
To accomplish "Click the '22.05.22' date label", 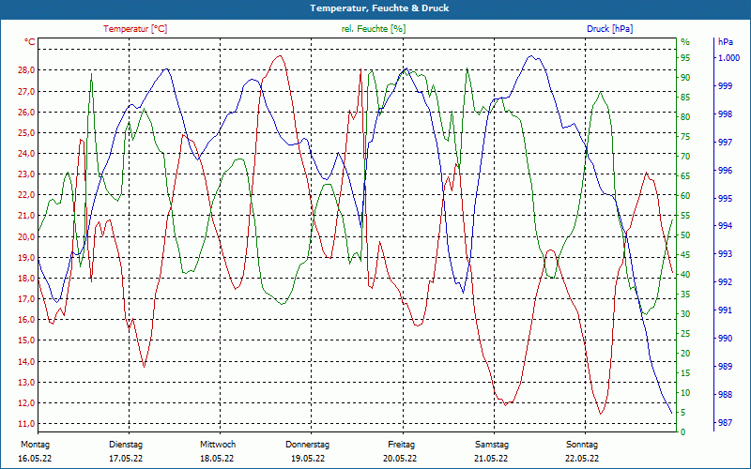I will [582, 459].
